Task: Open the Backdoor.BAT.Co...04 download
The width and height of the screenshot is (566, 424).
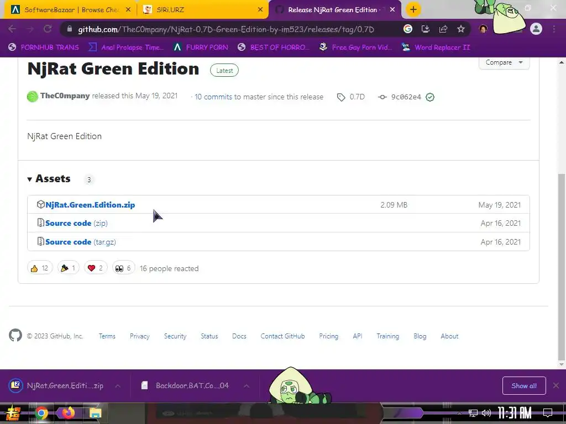Action: click(186, 385)
